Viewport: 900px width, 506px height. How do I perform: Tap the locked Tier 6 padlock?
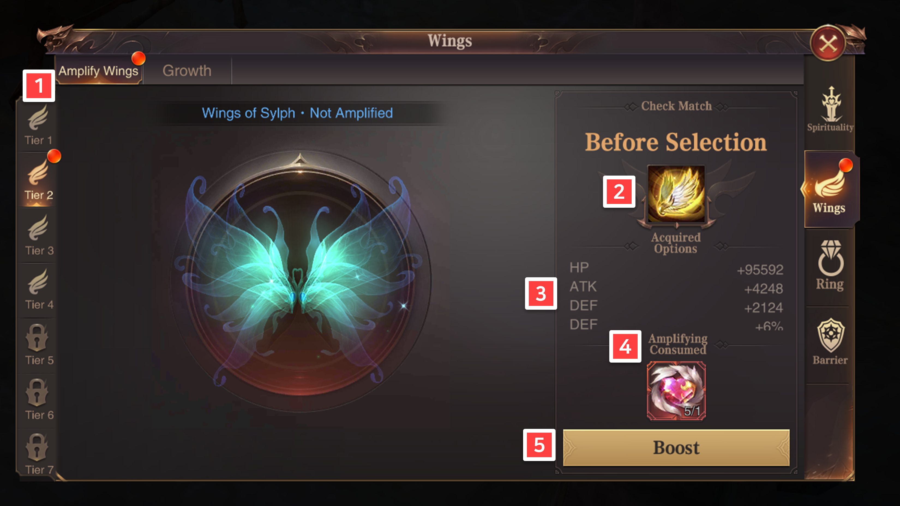(x=37, y=393)
